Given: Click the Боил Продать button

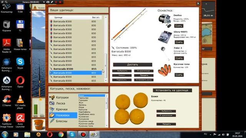Looking at the screenshot, I should (x=166, y=124).
